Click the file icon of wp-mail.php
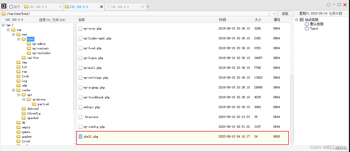Viewport: 350px width, 152px height. (x=80, y=68)
